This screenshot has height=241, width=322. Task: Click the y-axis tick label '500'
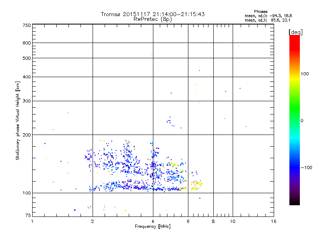27,58
